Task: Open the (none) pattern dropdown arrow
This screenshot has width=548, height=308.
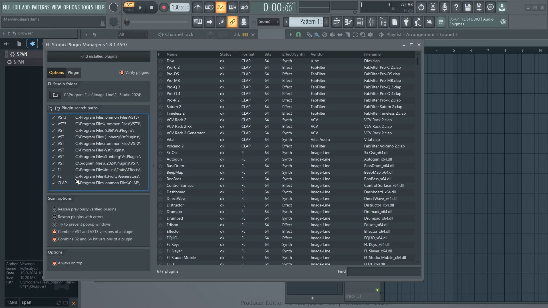Action: pos(278,22)
